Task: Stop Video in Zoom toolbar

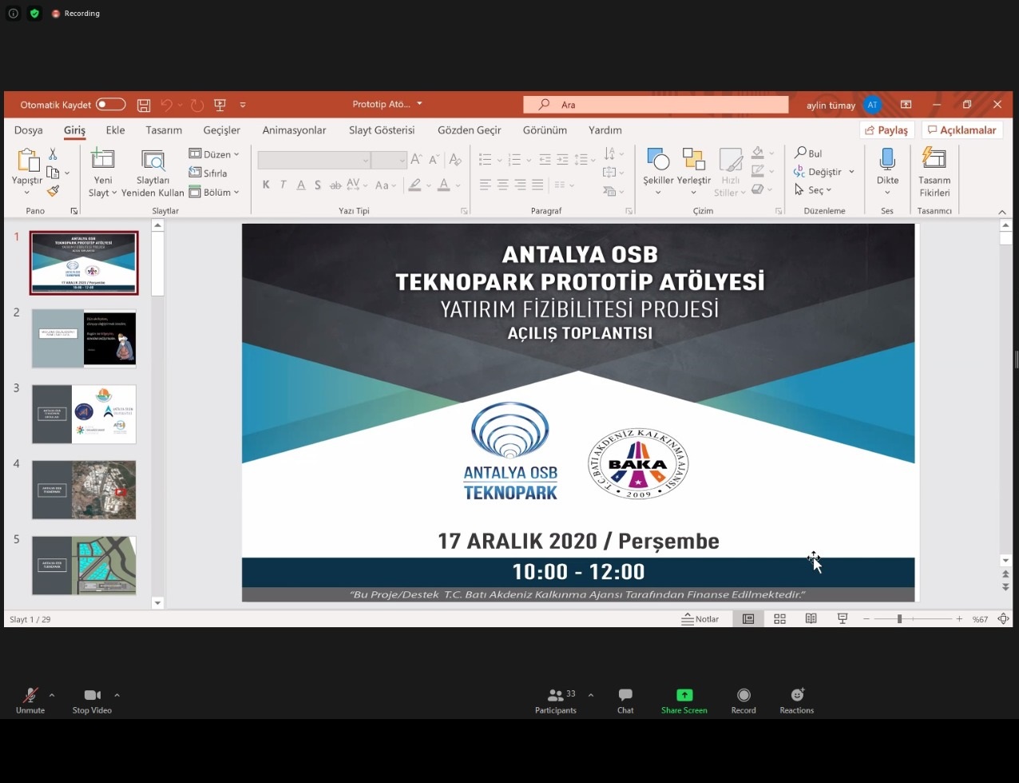Action: (92, 701)
